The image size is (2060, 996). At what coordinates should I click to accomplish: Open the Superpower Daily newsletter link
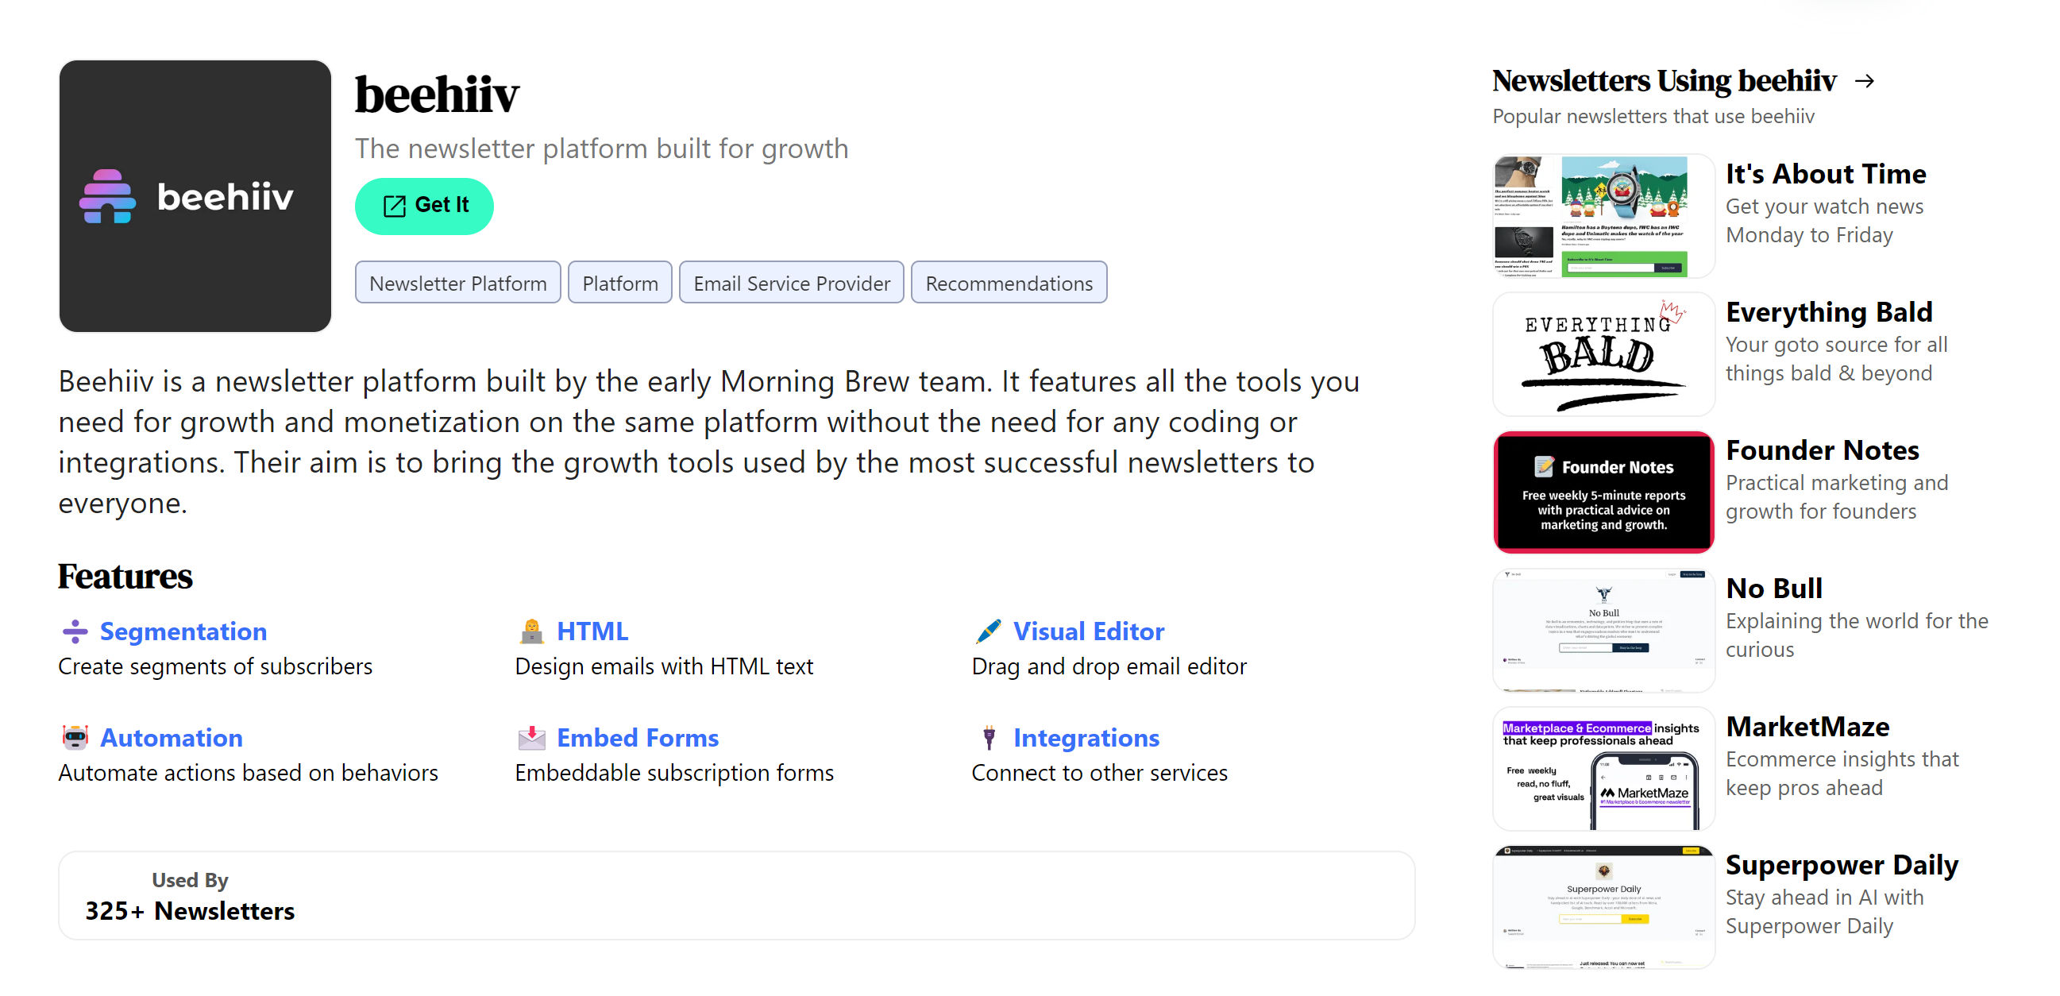1841,865
